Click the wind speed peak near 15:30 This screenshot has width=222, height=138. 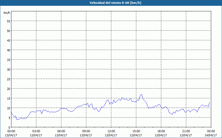[x=142, y=94]
